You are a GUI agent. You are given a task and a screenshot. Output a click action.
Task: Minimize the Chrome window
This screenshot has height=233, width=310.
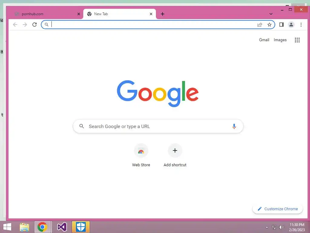pyautogui.click(x=282, y=10)
